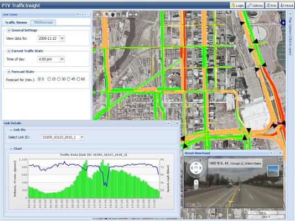Select the magnifier zoom tool on map

(107, 14)
